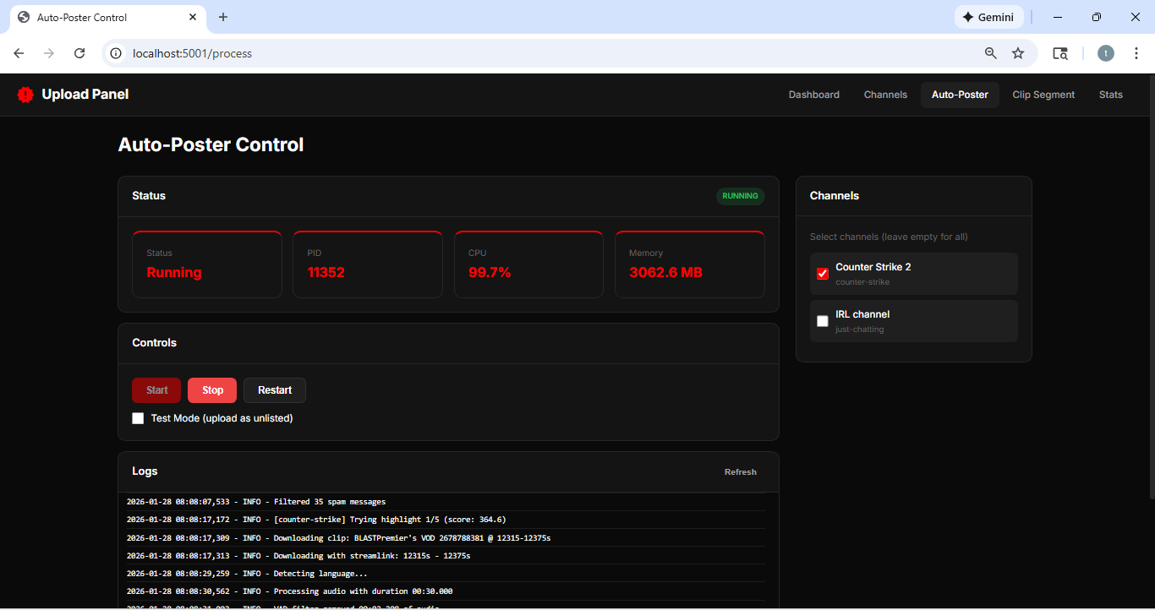This screenshot has width=1155, height=610.
Task: Click the CPU value 99.7%
Action: (x=490, y=272)
